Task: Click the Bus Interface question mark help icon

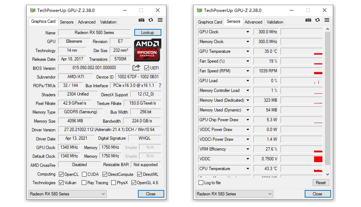Action: pos(160,85)
